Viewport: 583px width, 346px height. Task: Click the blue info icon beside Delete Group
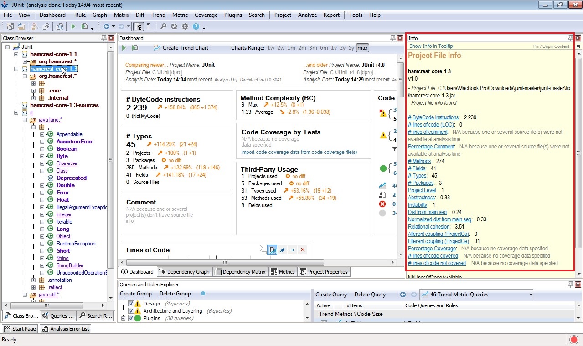[x=203, y=294]
